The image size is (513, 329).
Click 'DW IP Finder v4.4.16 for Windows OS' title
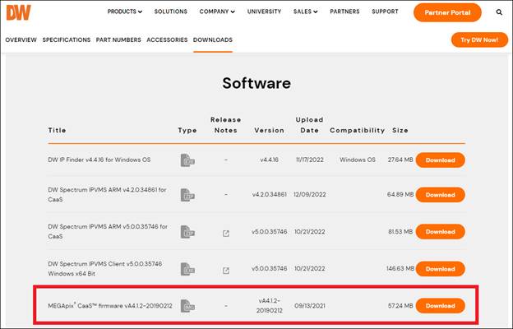[x=99, y=160]
